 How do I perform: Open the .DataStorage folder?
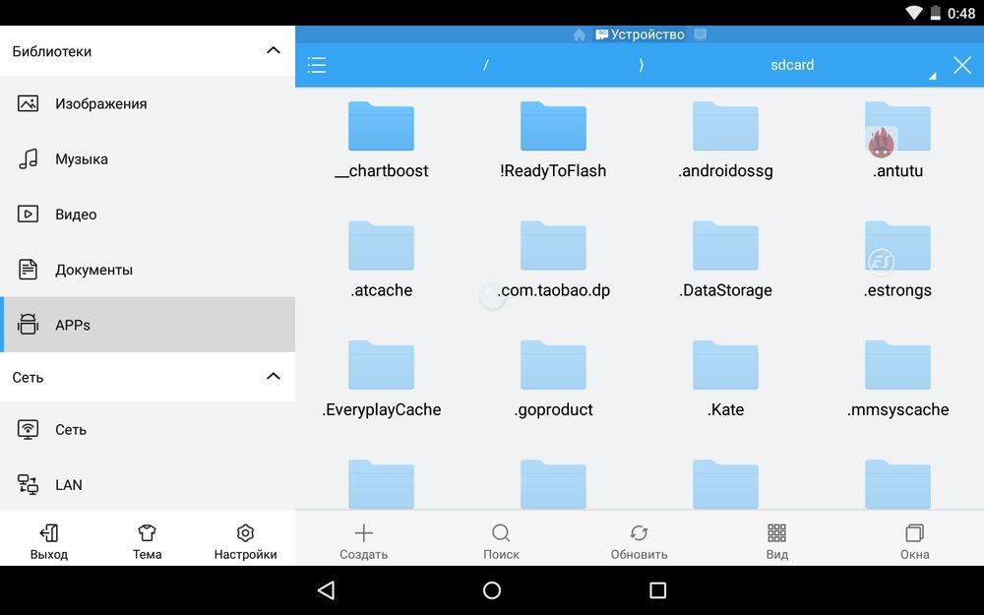(725, 260)
